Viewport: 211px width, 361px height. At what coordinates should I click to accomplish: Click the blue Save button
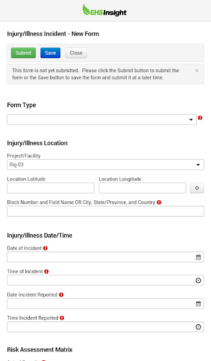click(x=51, y=52)
